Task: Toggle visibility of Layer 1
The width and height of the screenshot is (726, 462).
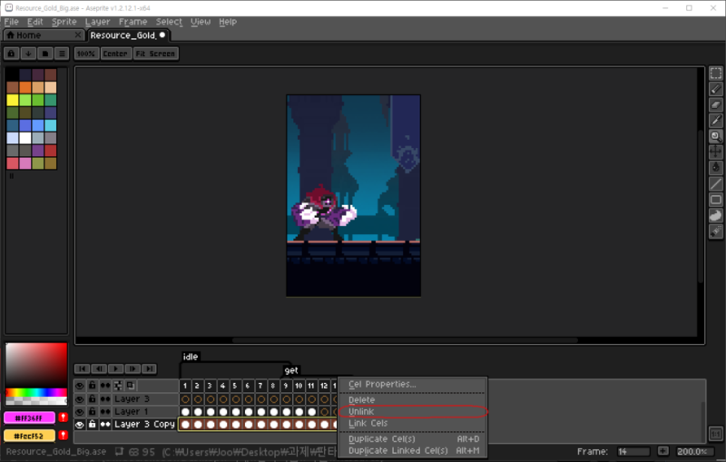Action: tap(80, 411)
